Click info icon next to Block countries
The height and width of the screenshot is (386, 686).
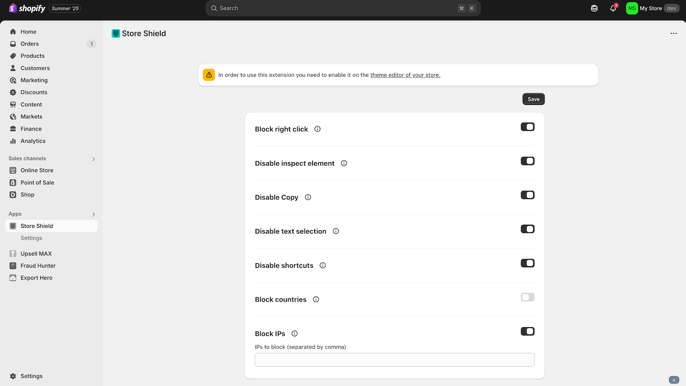316,299
